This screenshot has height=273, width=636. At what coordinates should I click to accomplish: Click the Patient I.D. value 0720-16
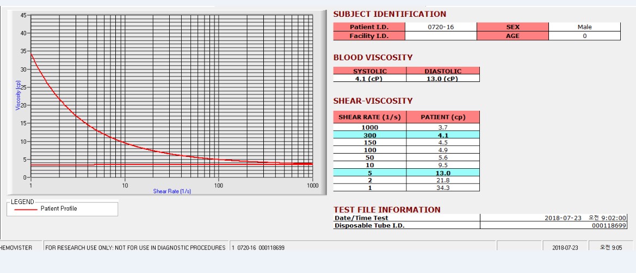(x=441, y=27)
